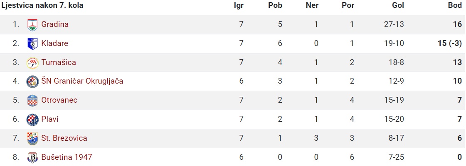Click the Gol column header
Screen dimensions: 466x166
[398, 6]
